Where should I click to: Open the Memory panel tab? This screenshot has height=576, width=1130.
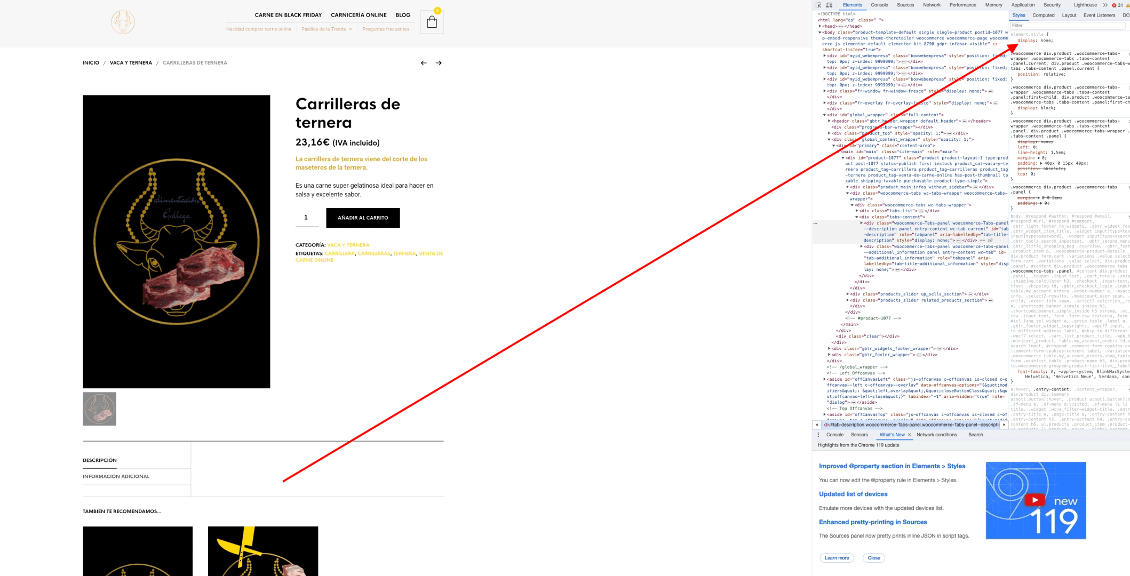point(993,5)
